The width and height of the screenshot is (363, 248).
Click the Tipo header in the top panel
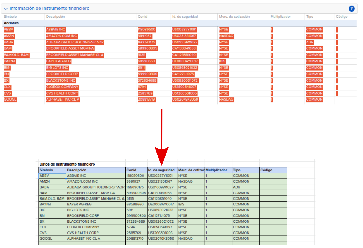(310, 17)
